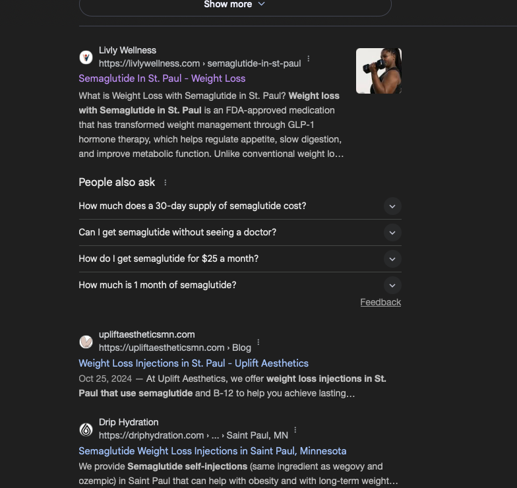Click the livlywellness.com URL breadcrumb
Image resolution: width=517 pixels, height=488 pixels.
coord(199,64)
